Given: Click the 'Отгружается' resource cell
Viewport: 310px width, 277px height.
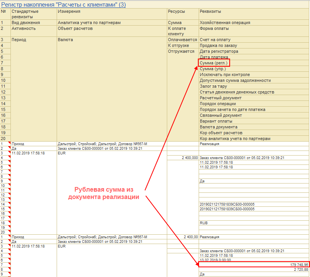Looking at the screenshot, I should click(x=183, y=52).
